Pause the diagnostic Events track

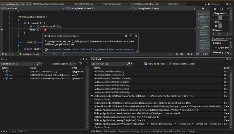click(x=216, y=26)
